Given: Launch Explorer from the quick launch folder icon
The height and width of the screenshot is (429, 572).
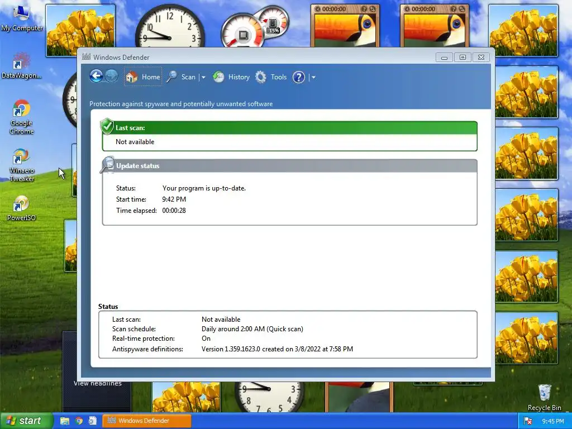Looking at the screenshot, I should [65, 421].
